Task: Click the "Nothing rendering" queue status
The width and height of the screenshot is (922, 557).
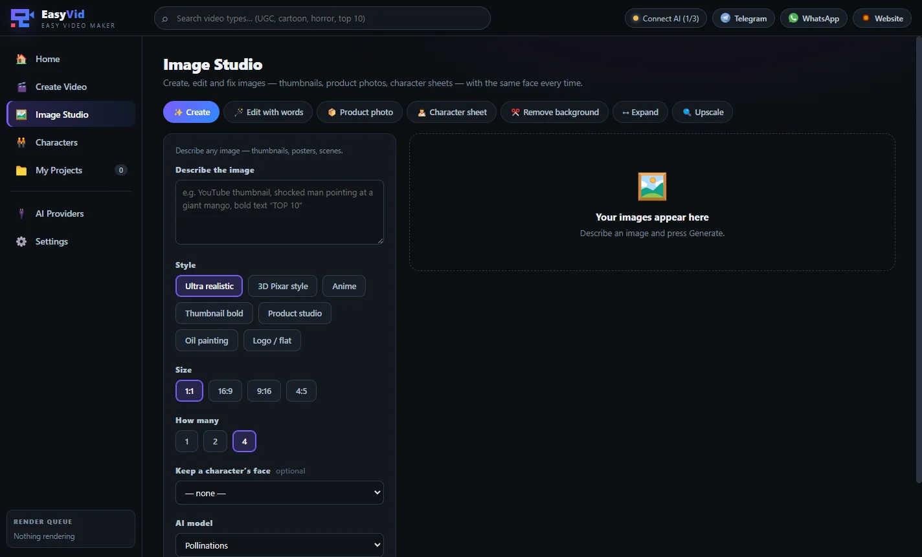Action: point(44,536)
